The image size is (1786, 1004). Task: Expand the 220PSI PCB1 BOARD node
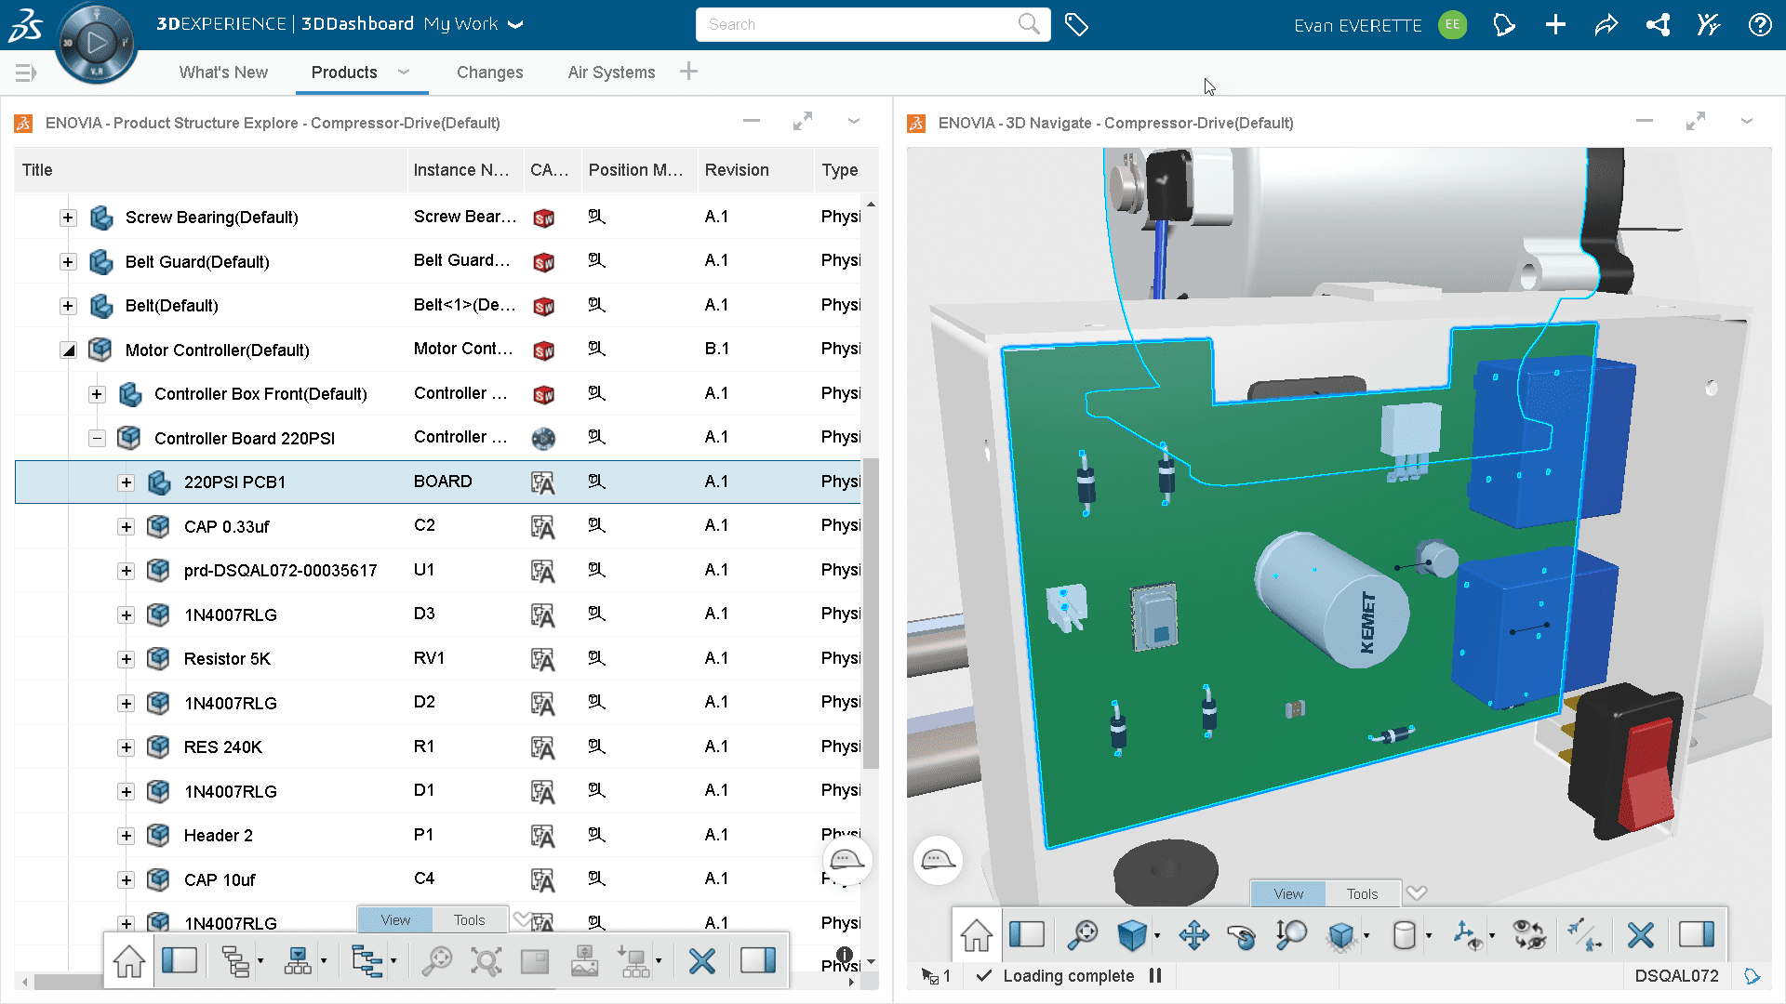(x=126, y=482)
